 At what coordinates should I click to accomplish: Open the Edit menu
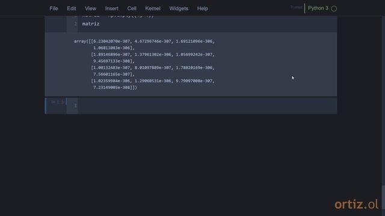tap(72, 8)
